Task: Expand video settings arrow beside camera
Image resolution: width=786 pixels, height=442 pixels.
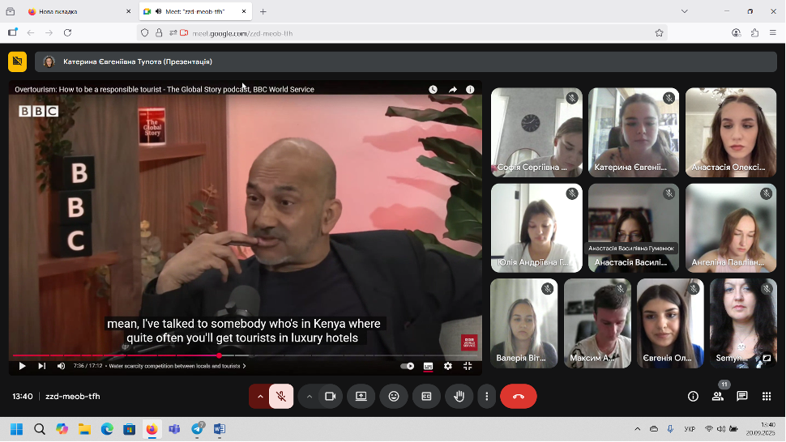Action: click(309, 397)
